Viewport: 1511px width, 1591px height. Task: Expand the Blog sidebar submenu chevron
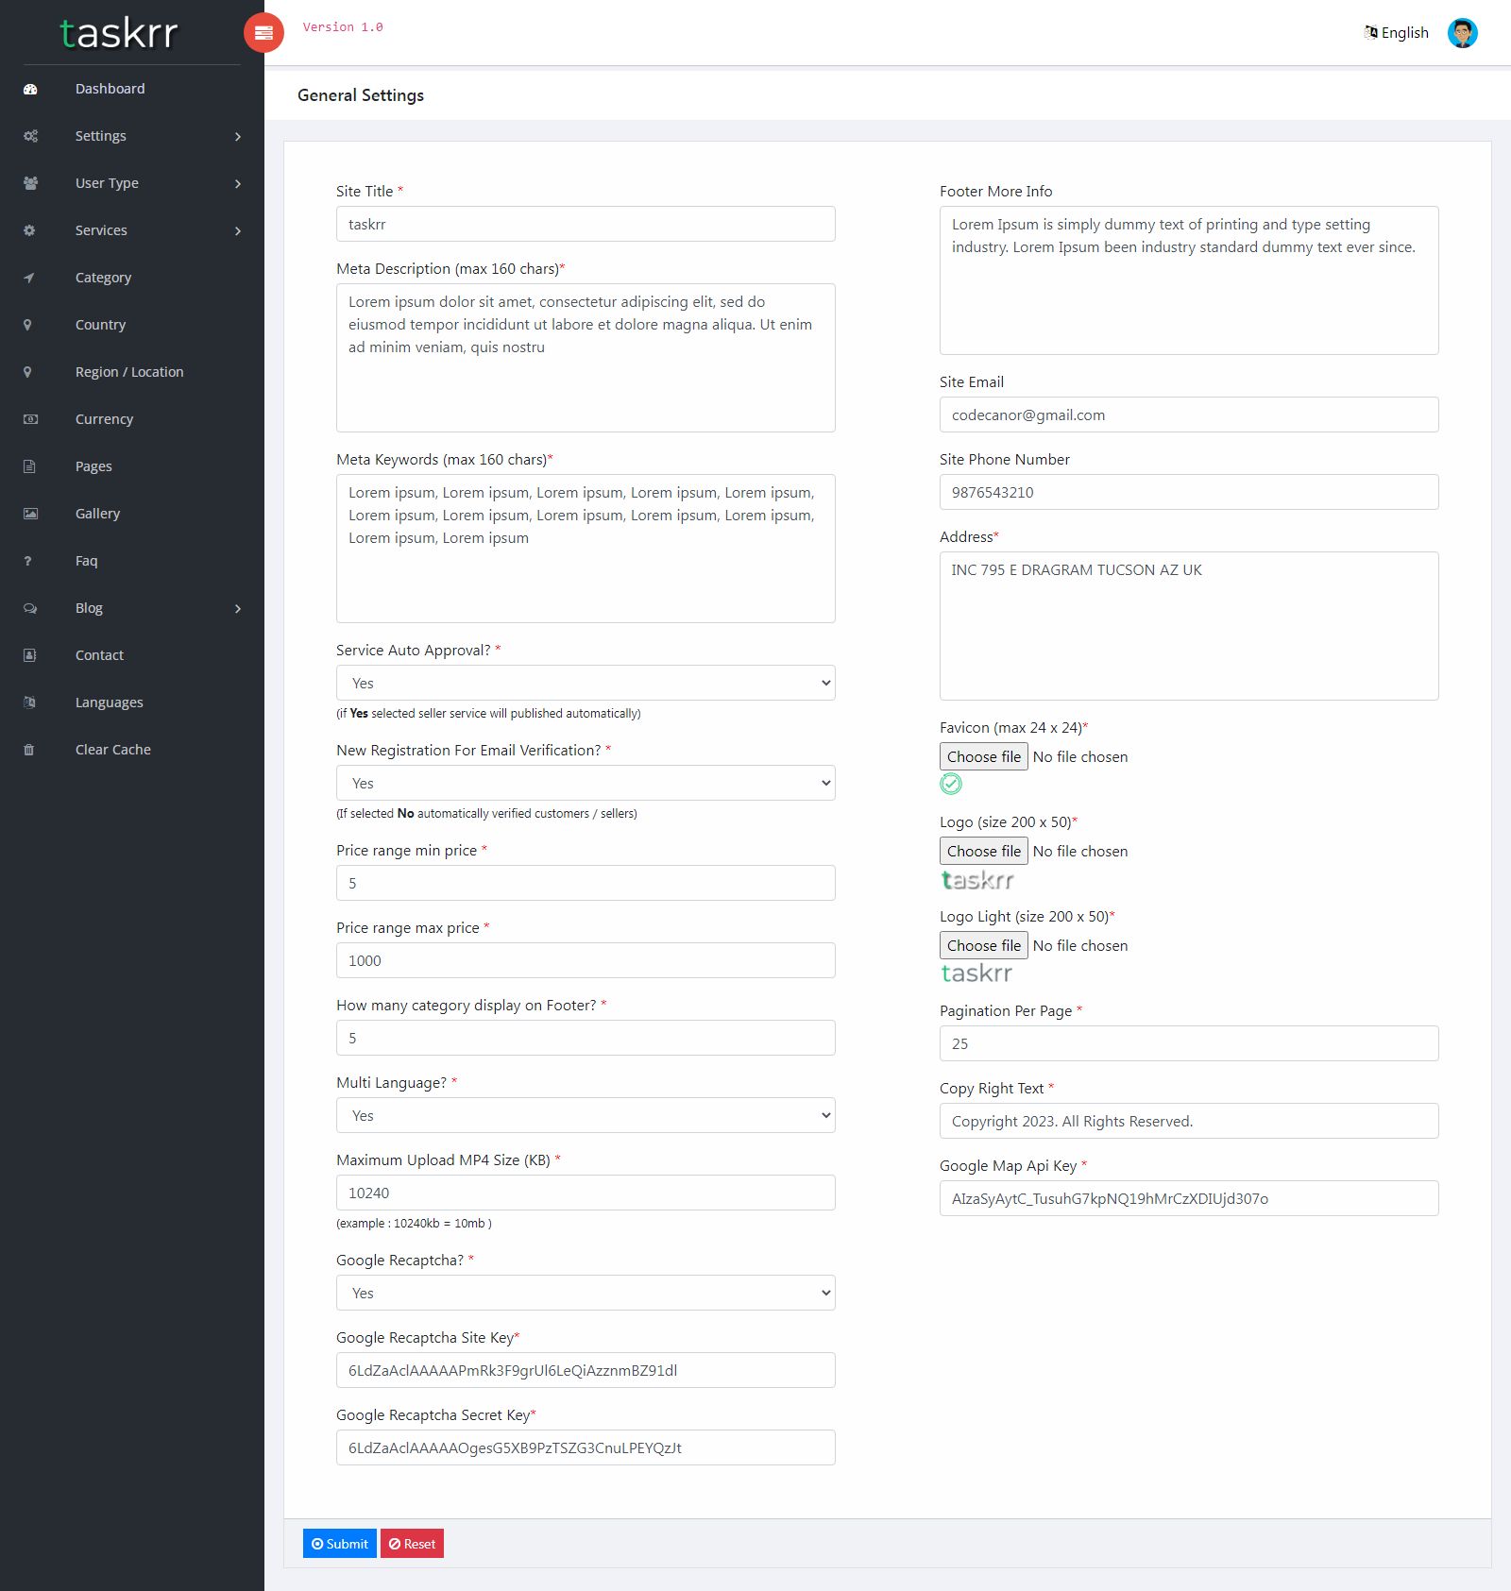click(238, 609)
